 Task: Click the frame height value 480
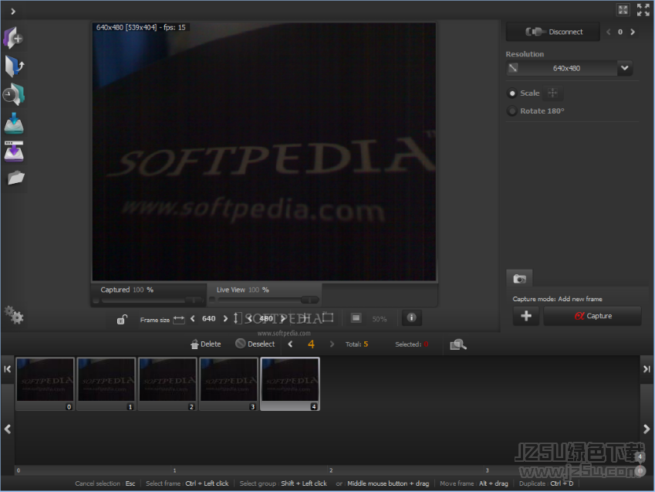point(266,319)
